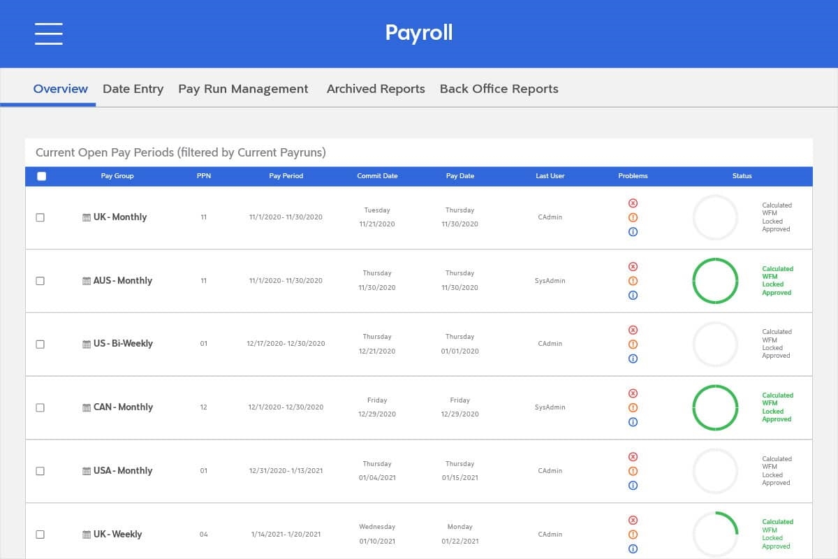Screen dimensions: 838x559
Task: Click red error icon in UK - Monthly row
Action: click(633, 203)
